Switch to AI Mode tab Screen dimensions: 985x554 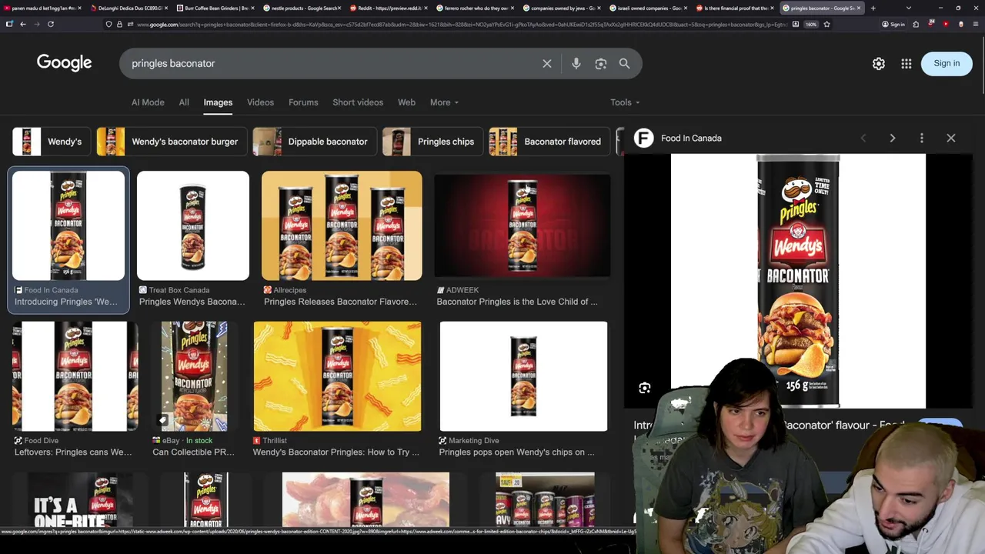point(148,102)
